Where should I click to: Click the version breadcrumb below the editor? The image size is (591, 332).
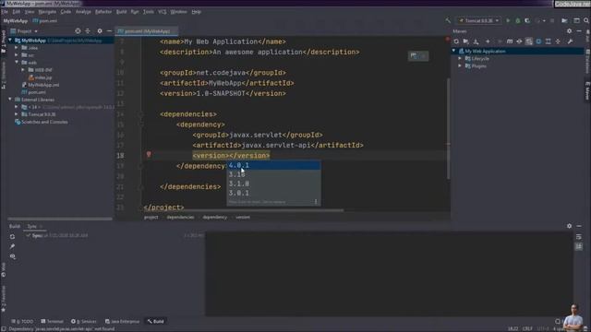[243, 218]
